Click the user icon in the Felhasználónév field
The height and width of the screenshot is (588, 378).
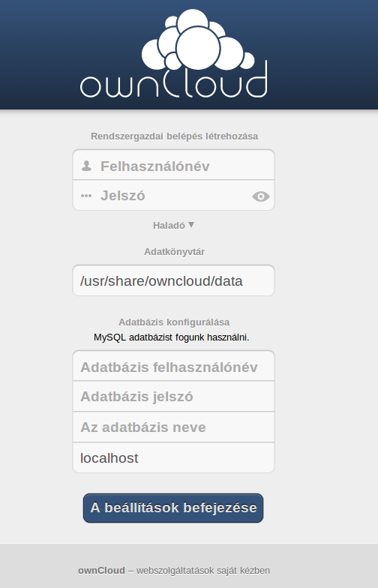(x=87, y=166)
